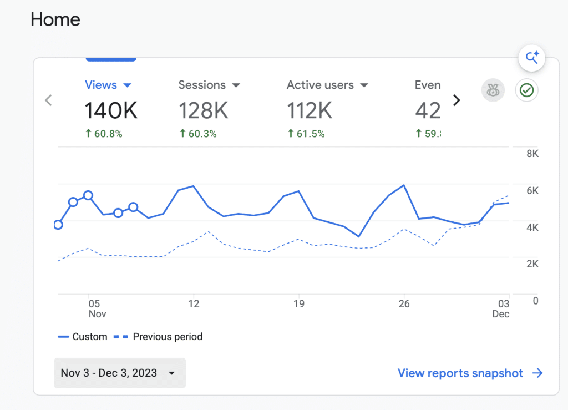Click the 19 date axis label
This screenshot has width=568, height=410.
click(x=299, y=303)
